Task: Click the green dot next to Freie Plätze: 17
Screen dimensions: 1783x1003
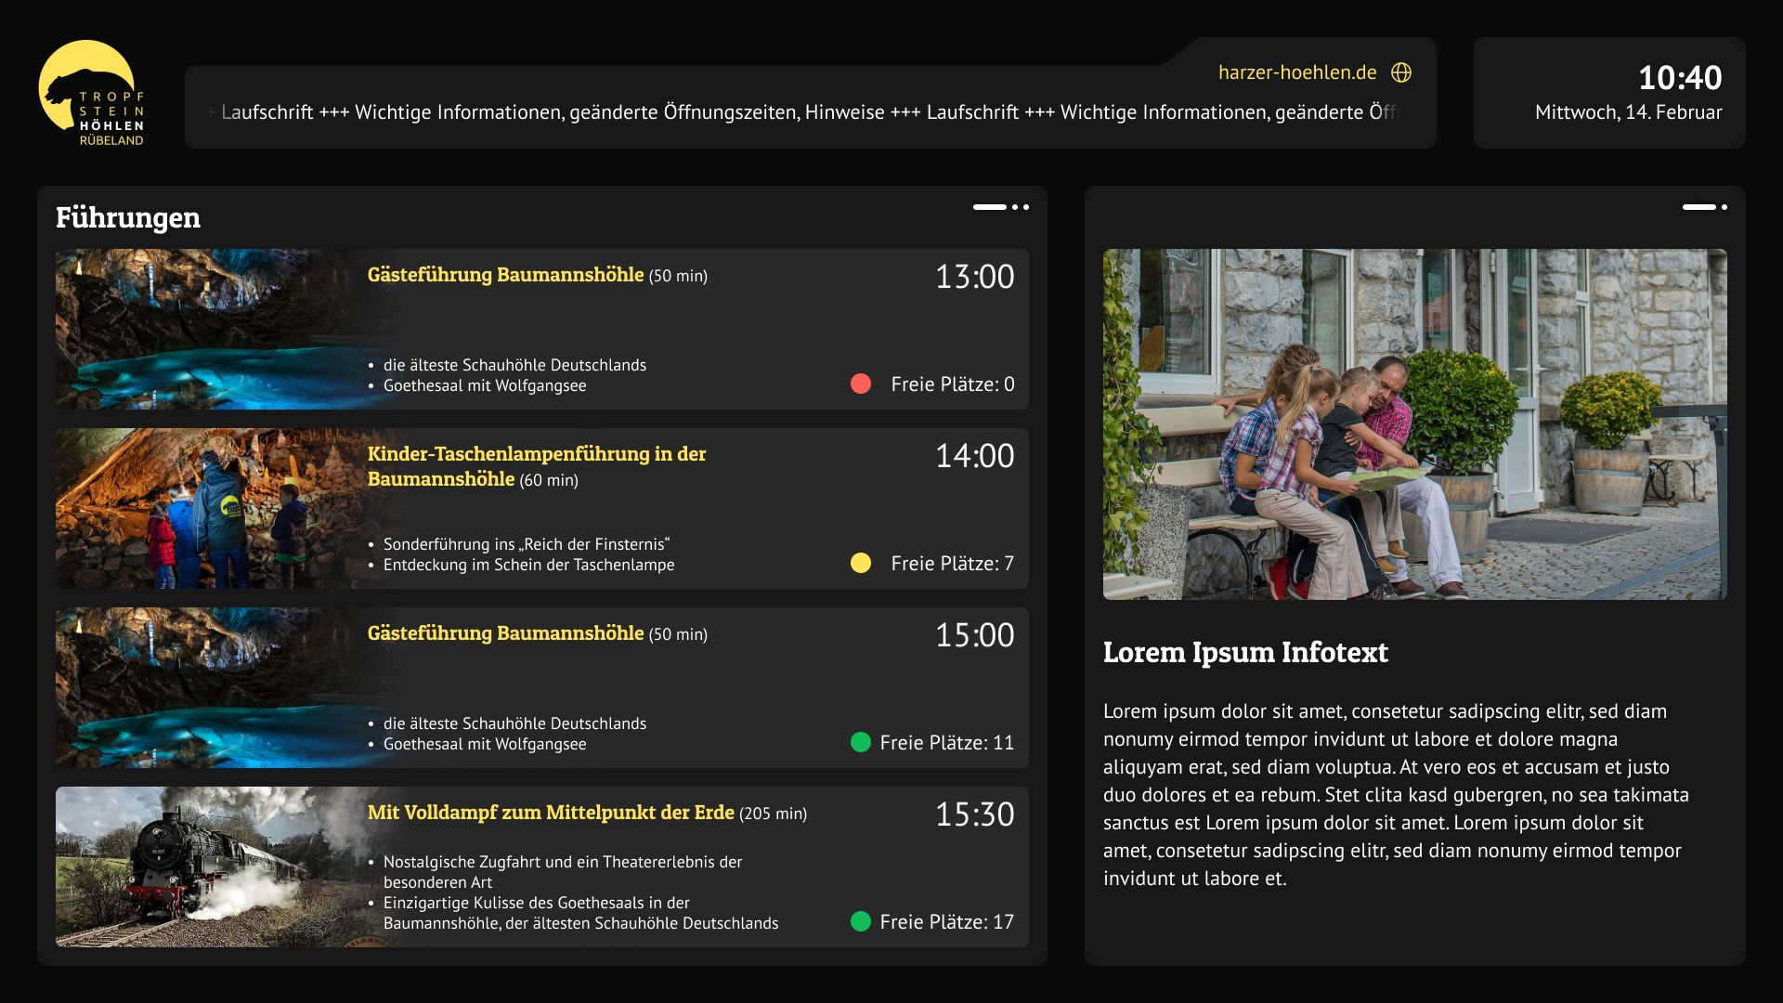Action: [x=860, y=922]
